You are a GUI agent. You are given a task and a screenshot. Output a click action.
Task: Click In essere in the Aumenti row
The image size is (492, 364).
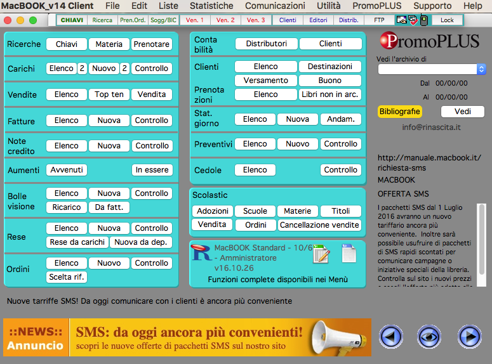point(152,170)
